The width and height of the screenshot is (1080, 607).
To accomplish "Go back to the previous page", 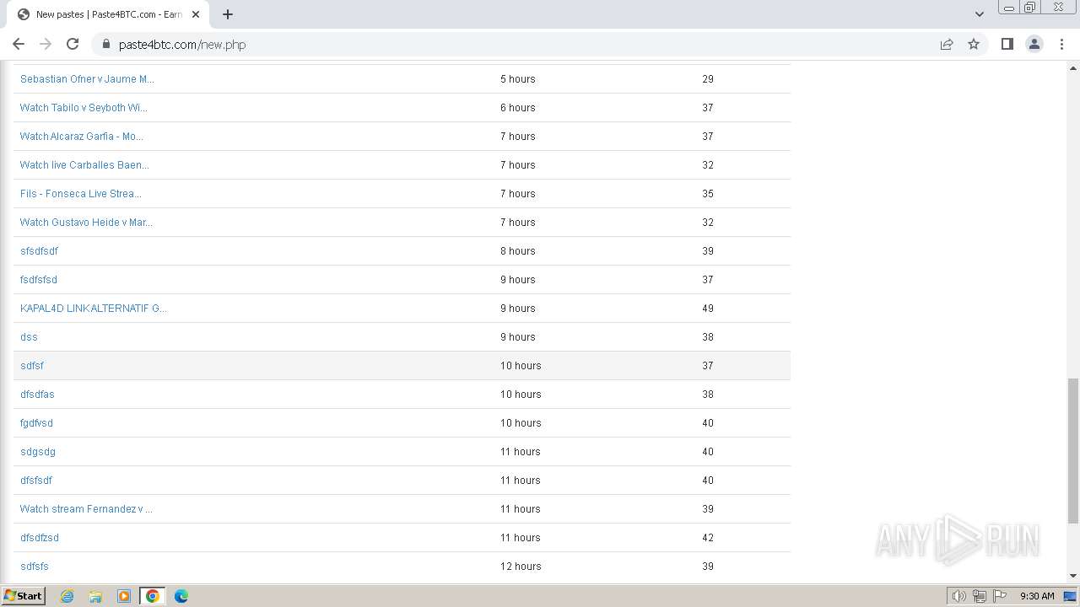I will [x=19, y=44].
